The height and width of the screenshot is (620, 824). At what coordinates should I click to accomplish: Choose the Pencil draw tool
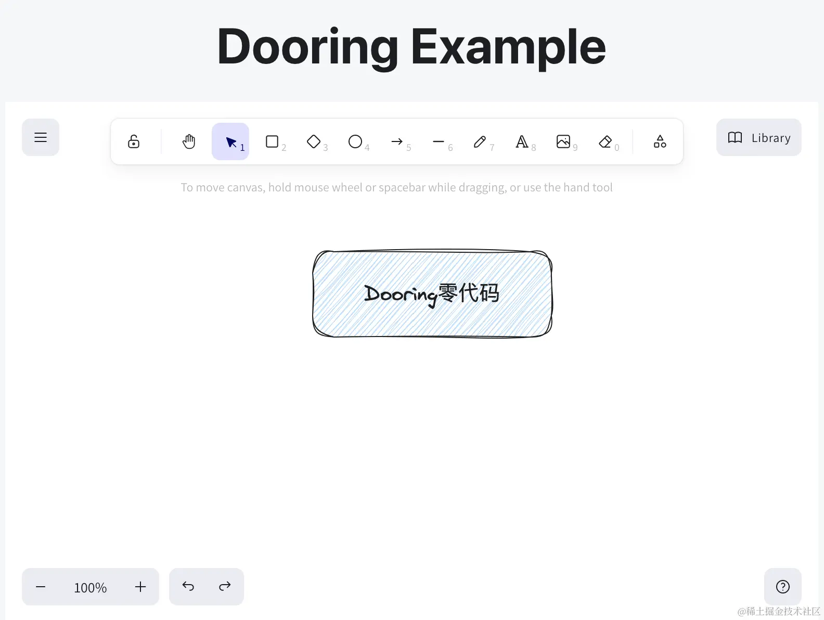(x=480, y=141)
